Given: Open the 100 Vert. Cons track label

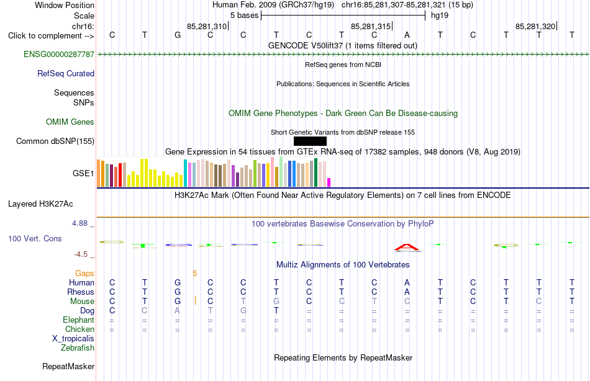Looking at the screenshot, I should click(35, 238).
